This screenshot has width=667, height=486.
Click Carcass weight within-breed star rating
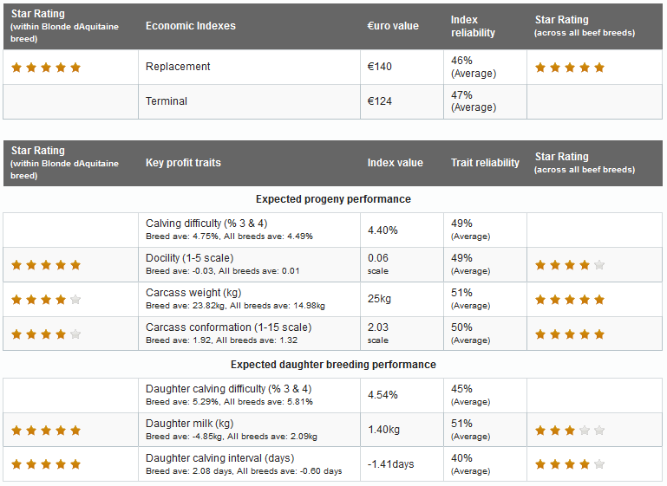46,300
